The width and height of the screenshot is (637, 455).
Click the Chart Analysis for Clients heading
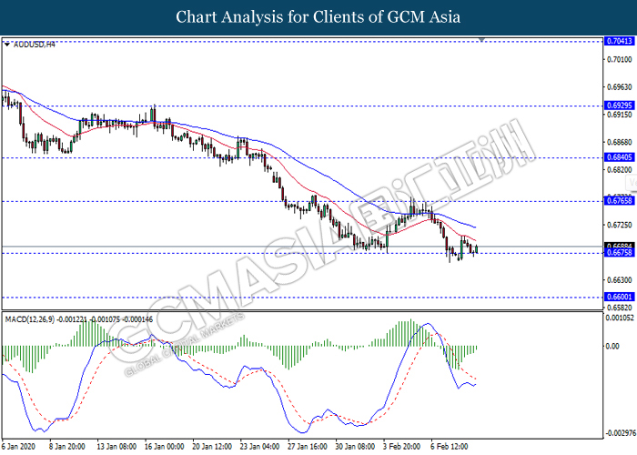click(318, 17)
